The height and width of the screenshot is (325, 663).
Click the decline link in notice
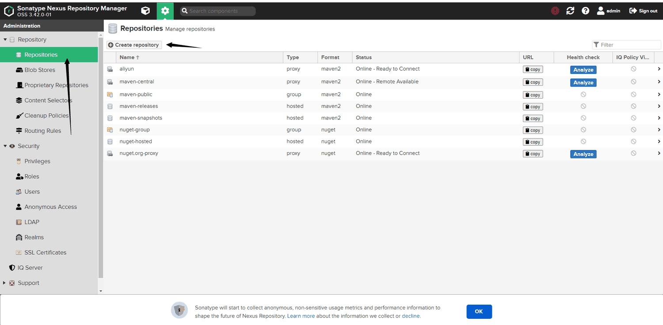click(x=411, y=316)
